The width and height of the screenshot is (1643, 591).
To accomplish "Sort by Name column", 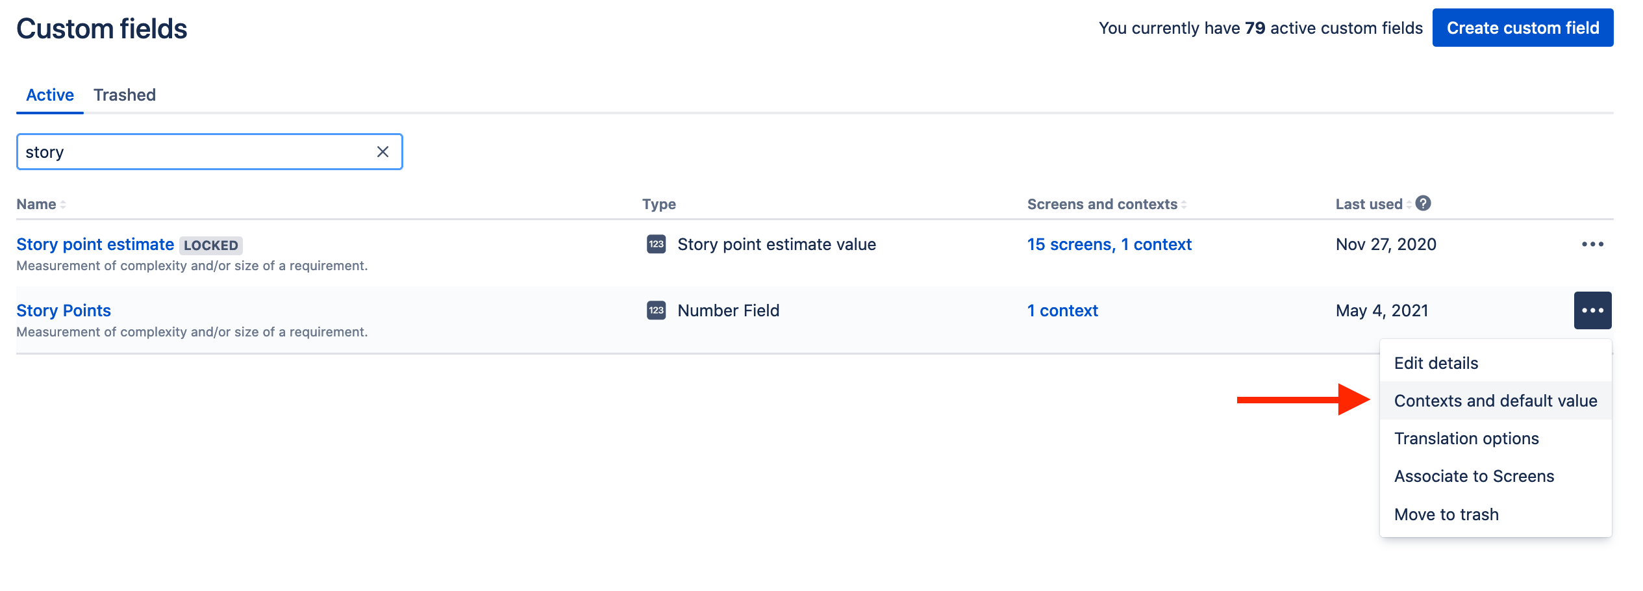I will (x=41, y=205).
